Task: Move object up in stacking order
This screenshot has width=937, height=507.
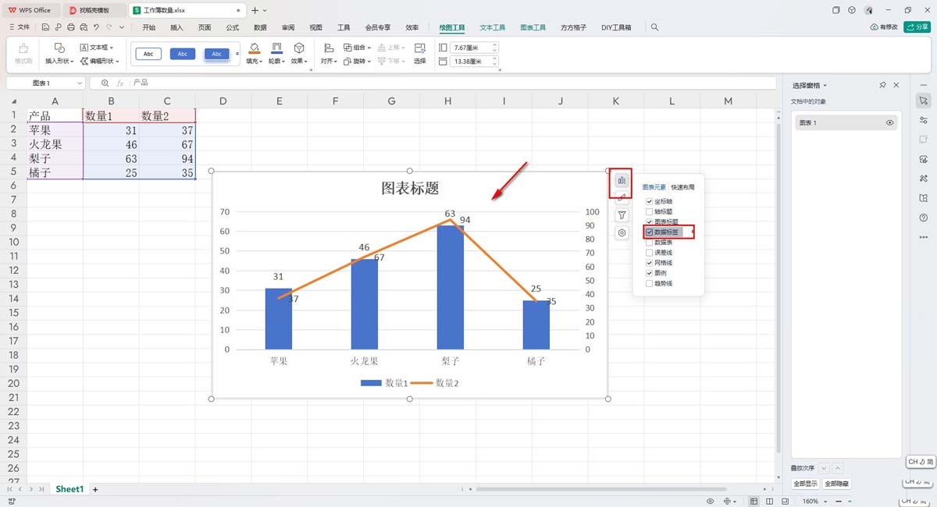Action: pyautogui.click(x=838, y=468)
